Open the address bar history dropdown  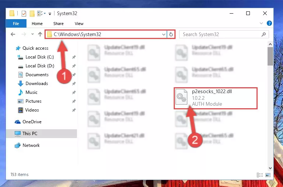164,34
